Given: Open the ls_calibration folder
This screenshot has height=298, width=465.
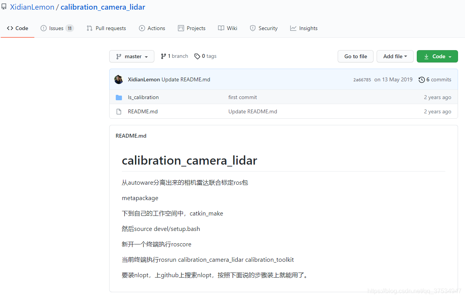Looking at the screenshot, I should pos(143,97).
